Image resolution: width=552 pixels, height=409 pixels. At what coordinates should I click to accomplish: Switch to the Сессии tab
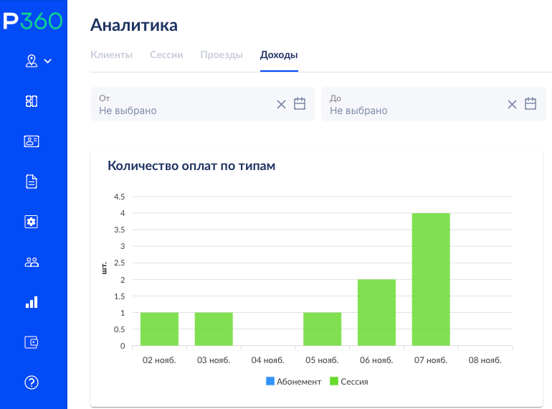(166, 55)
